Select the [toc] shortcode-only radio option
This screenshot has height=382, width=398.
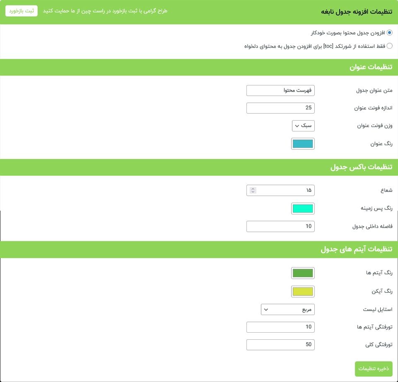click(x=389, y=46)
